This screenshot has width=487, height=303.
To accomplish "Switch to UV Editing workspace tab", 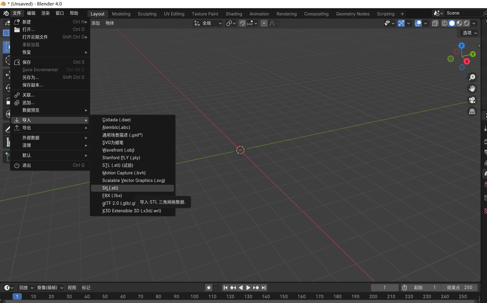I will 174,14.
